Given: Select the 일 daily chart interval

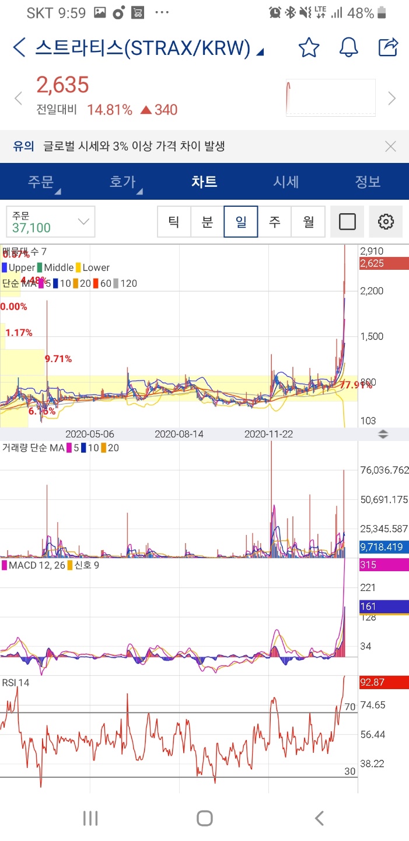Looking at the screenshot, I should pyautogui.click(x=241, y=222).
